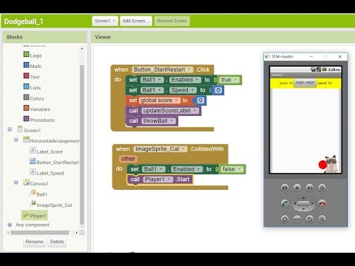Collapse the Screen1 tree node

(x=10, y=129)
